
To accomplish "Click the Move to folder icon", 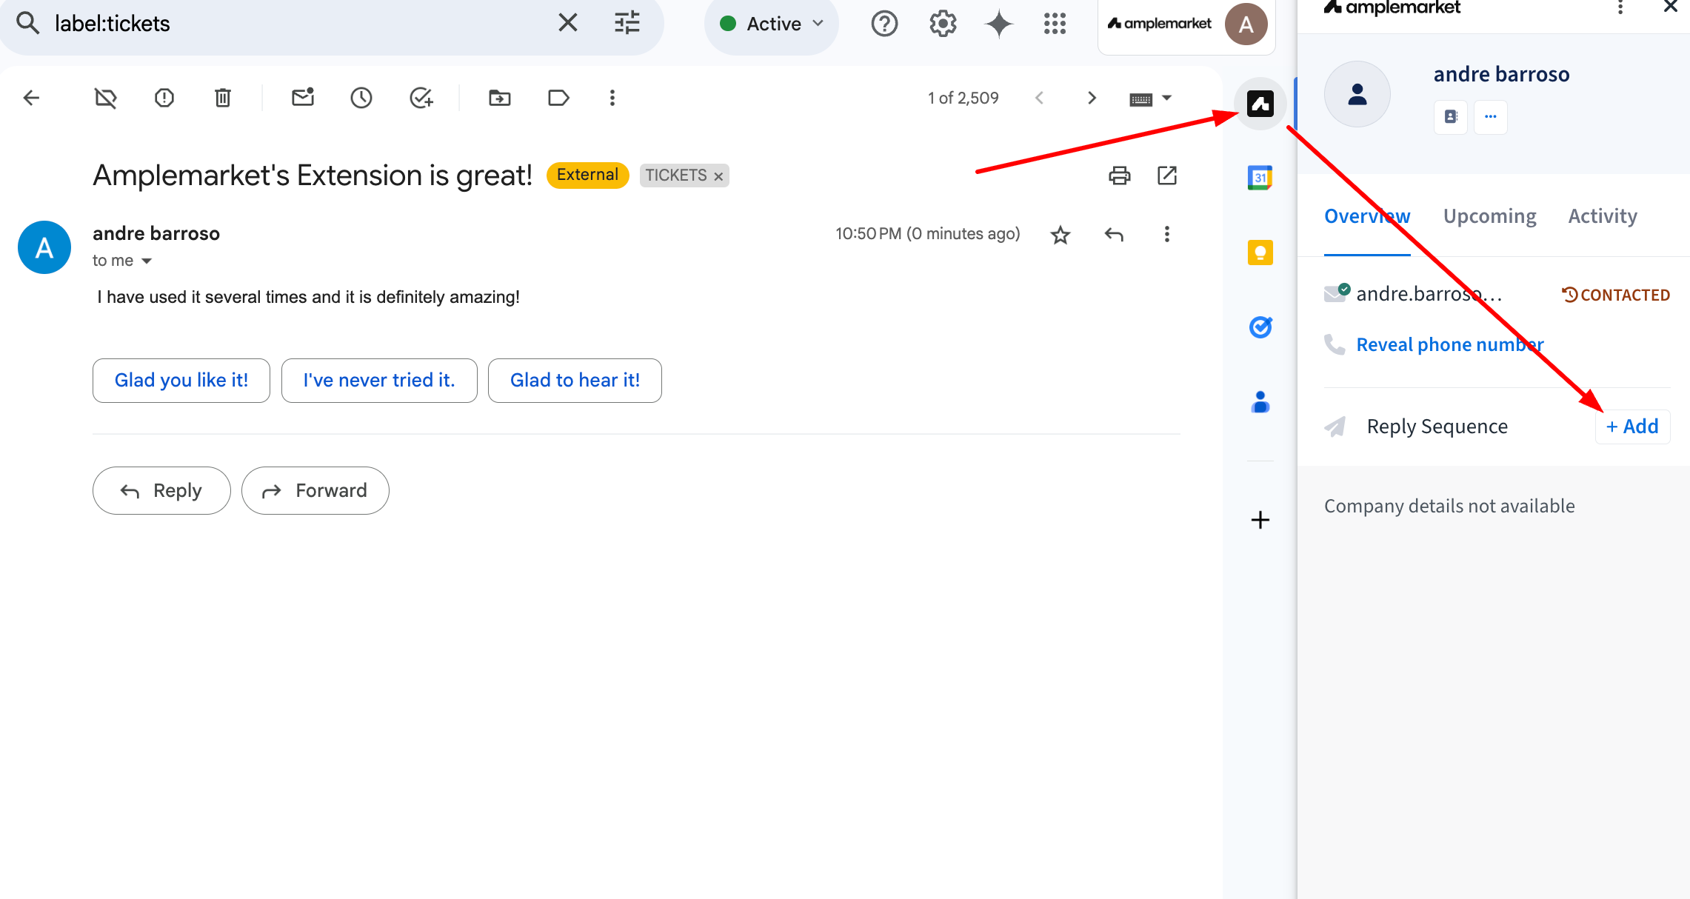I will point(500,98).
